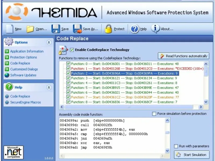Click the Save floppy disk icon
Screen dimensions: 215x161
point(56,29)
